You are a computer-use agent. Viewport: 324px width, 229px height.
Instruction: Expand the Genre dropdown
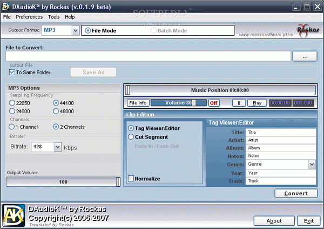(312, 165)
